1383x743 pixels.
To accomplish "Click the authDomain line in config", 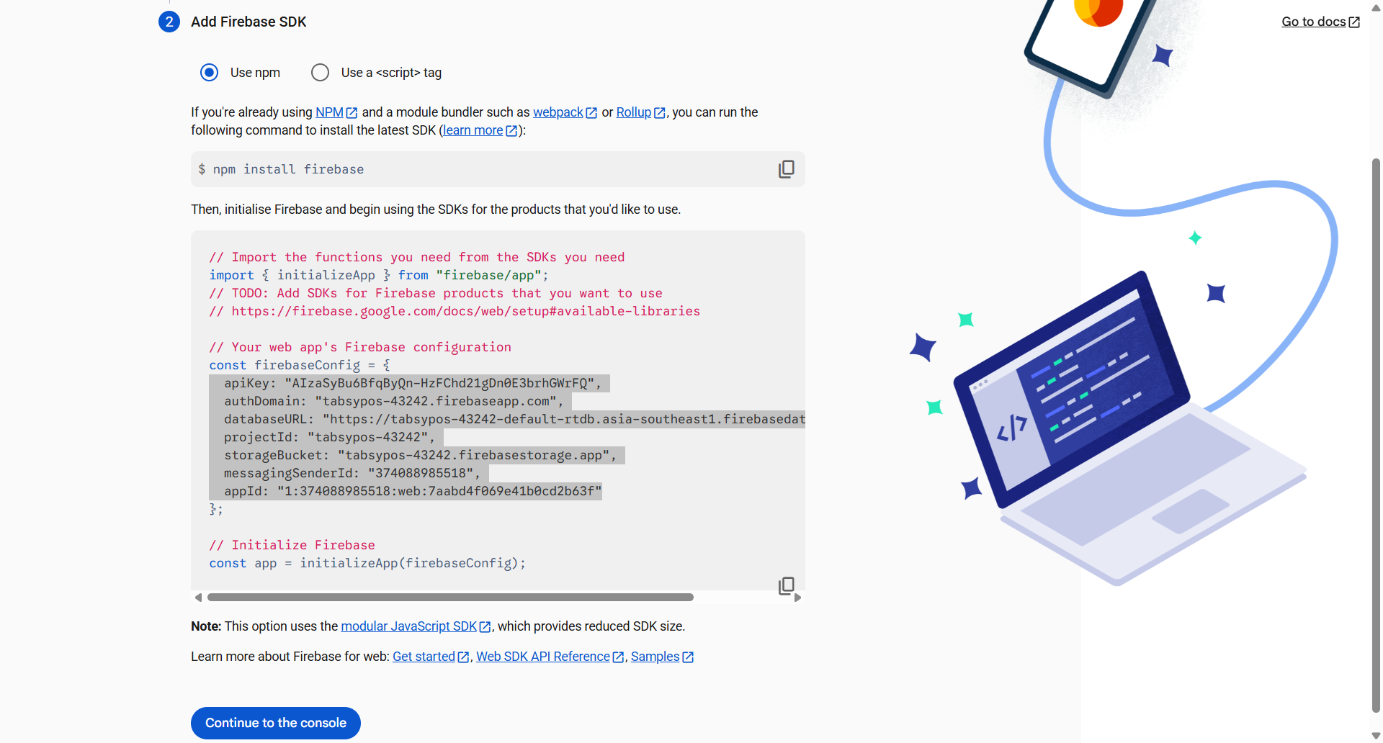I will (393, 401).
